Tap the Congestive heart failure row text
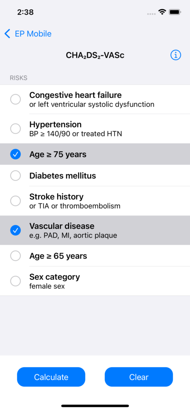 coord(92,100)
